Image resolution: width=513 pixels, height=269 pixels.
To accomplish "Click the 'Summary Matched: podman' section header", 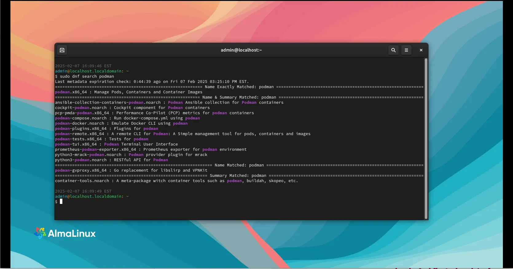I will click(x=239, y=176).
